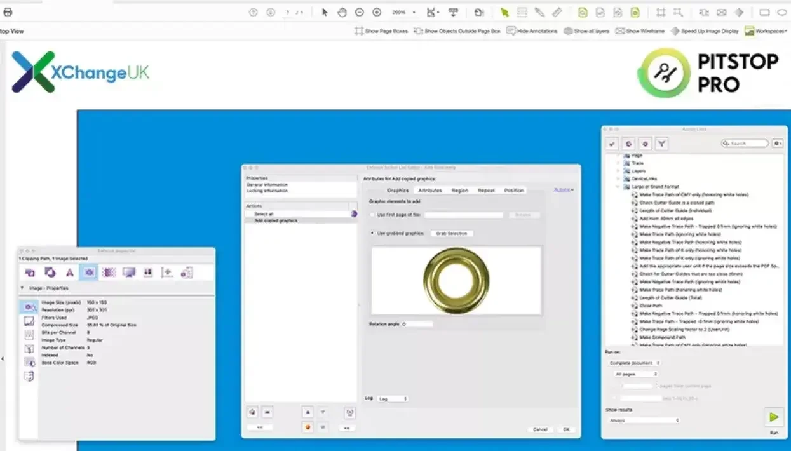Click the move action up arrow button

coord(308,412)
